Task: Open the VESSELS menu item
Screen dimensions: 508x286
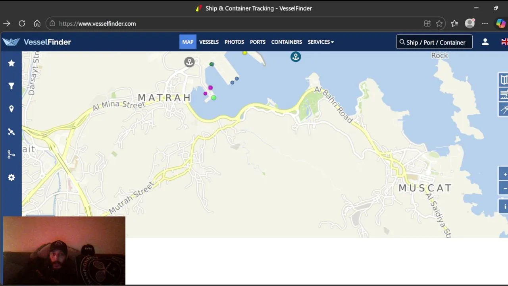Action: (x=209, y=42)
